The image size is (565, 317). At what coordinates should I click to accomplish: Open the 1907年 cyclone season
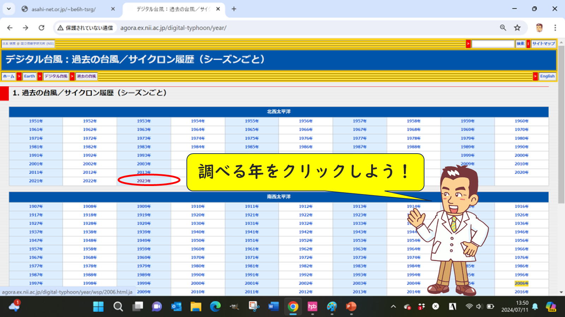(36, 206)
